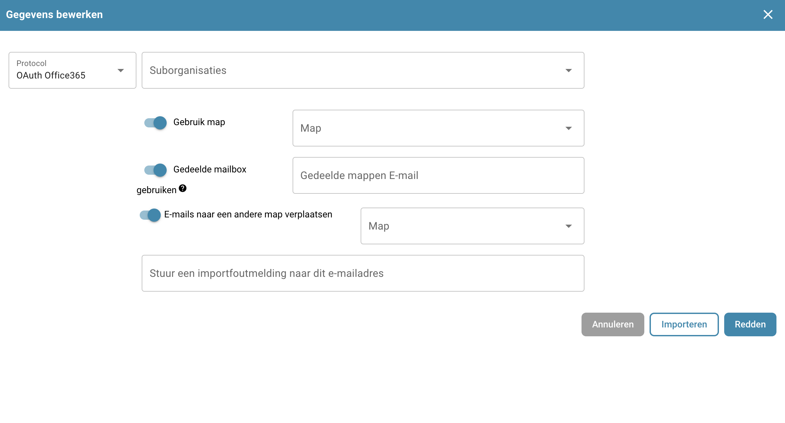The height and width of the screenshot is (423, 785).
Task: Open the Map dropdown beside Gebruik map
Action: tap(438, 128)
